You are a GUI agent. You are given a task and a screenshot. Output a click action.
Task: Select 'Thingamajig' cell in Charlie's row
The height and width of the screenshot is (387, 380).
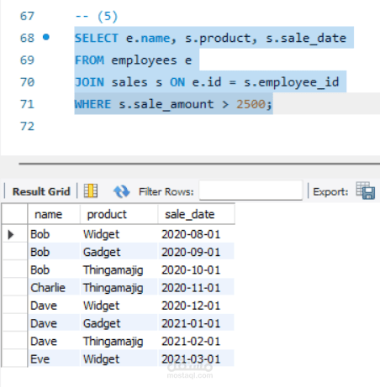119,288
